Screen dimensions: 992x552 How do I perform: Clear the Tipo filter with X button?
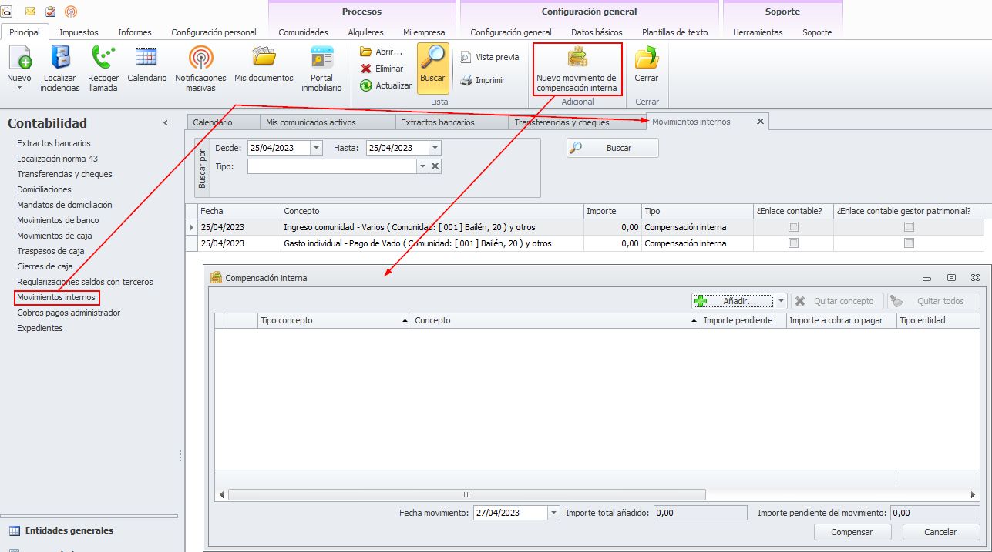(435, 166)
